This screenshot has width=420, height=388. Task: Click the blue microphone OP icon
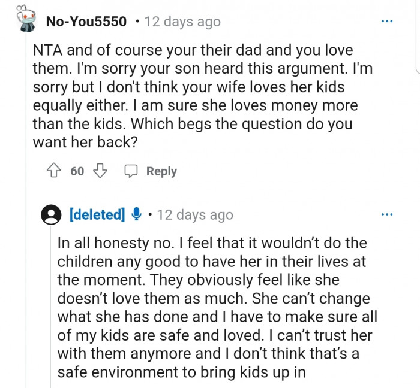coord(136,214)
